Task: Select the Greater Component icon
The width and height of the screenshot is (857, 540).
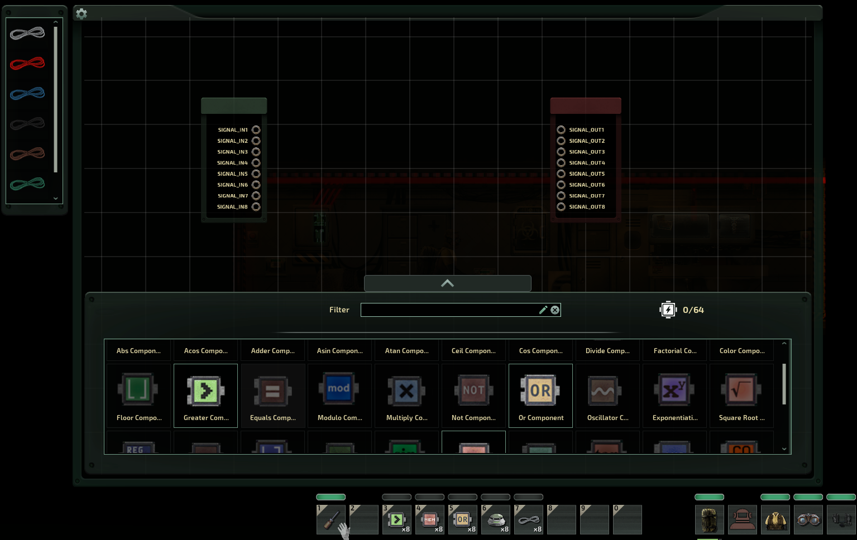Action: pyautogui.click(x=205, y=390)
